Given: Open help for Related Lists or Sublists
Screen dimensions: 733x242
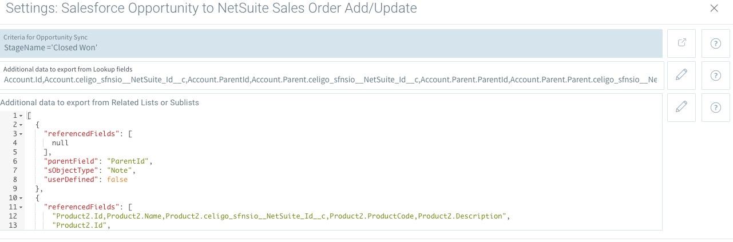Looking at the screenshot, I should [715, 108].
